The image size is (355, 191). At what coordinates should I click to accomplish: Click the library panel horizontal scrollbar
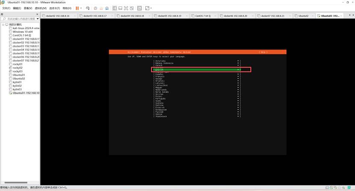click(x=16, y=182)
